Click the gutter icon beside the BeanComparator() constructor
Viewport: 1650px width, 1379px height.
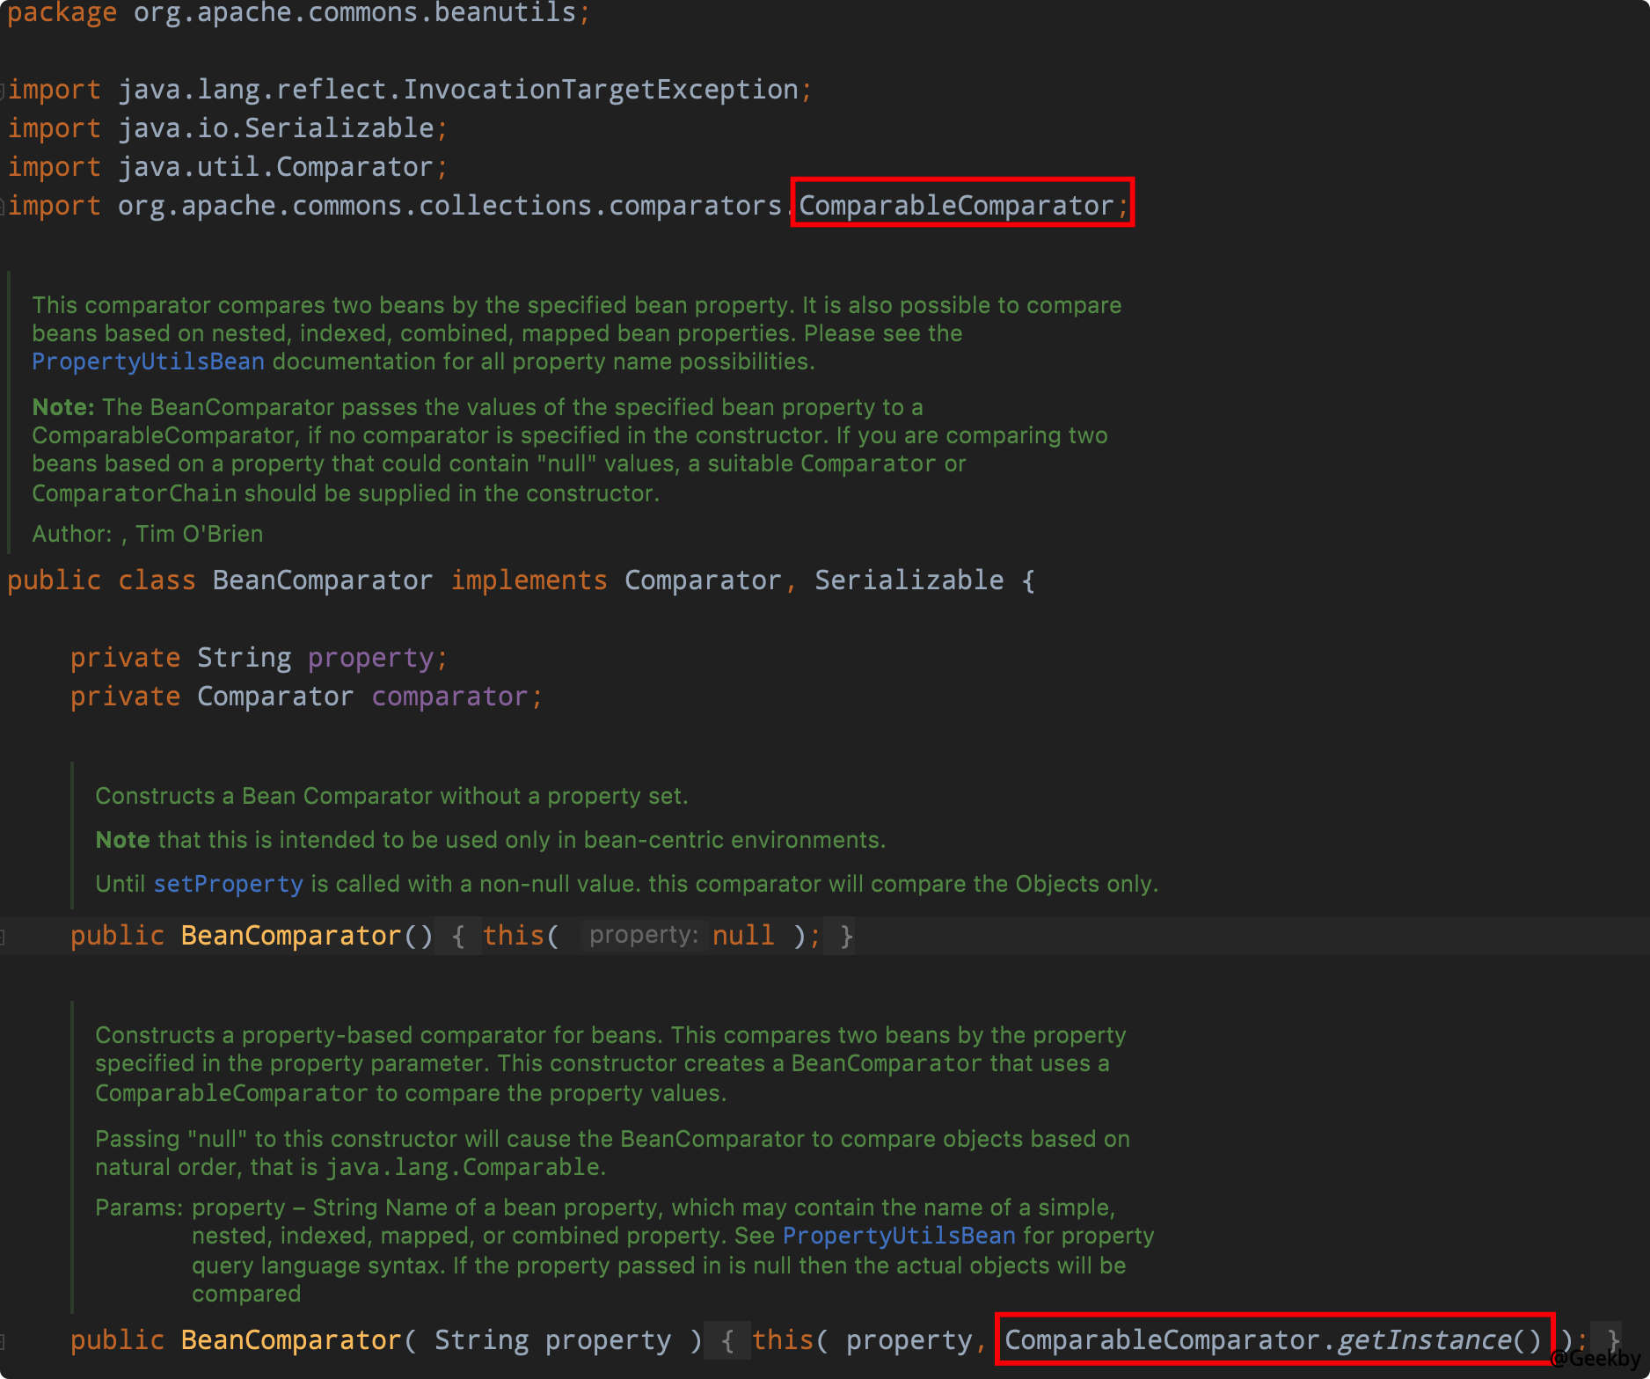(5, 935)
